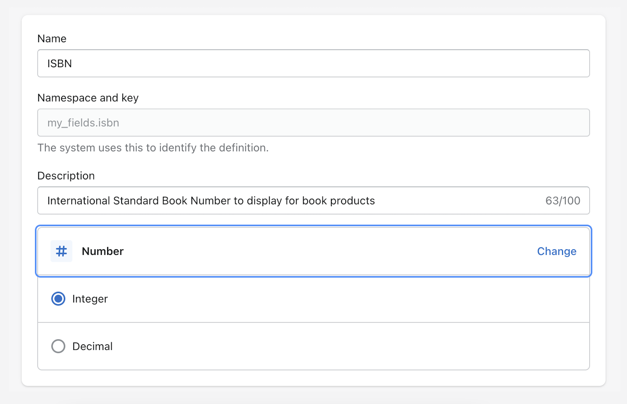627x404 pixels.
Task: Click empty space in the Number type row
Action: click(x=316, y=251)
